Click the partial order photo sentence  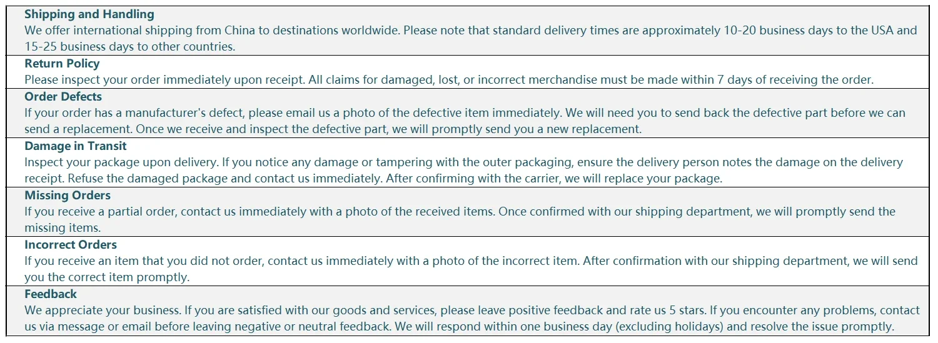(x=261, y=211)
